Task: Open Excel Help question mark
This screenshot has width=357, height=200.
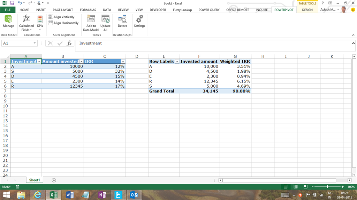Action: click(322, 3)
